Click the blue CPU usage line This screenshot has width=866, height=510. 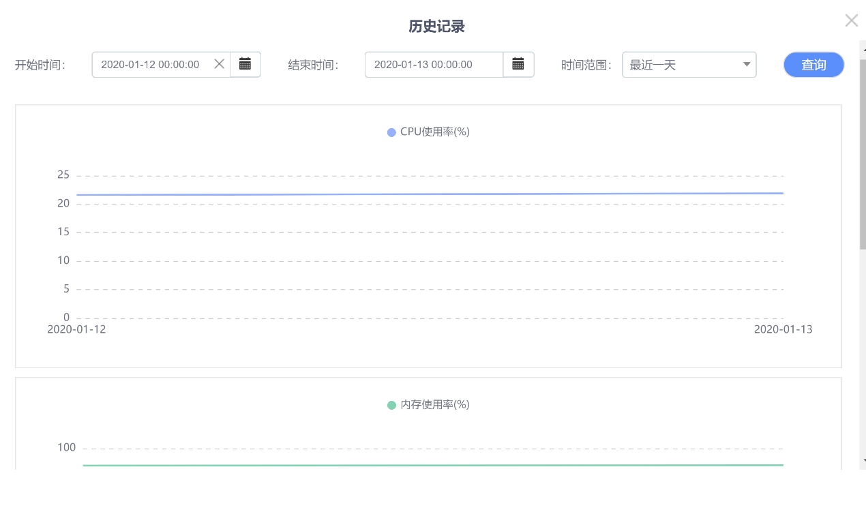430,194
